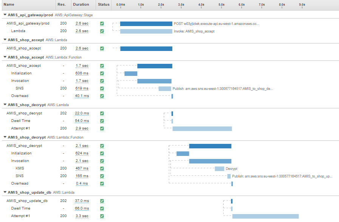
Task: Select the KMS Decrypt timeline bar
Action: coord(219,169)
